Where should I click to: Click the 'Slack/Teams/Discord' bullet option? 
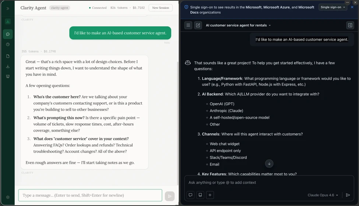tap(228, 158)
